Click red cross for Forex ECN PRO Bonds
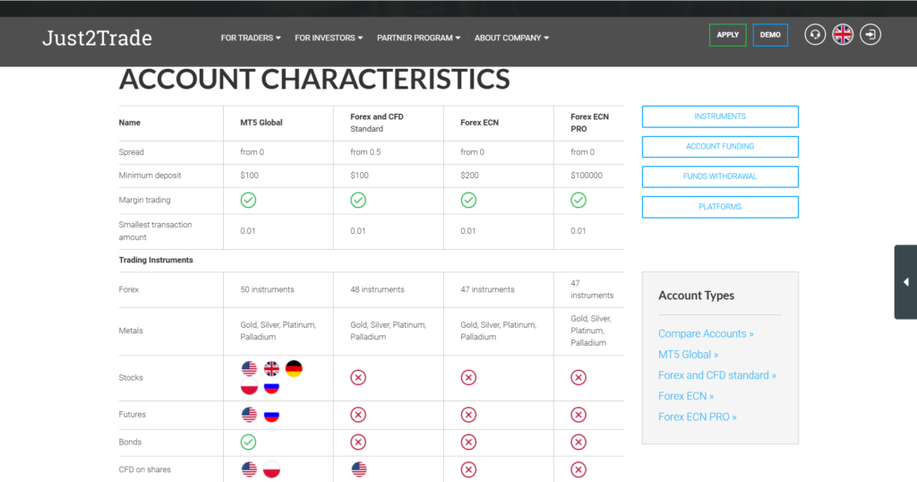This screenshot has width=917, height=482. [578, 443]
